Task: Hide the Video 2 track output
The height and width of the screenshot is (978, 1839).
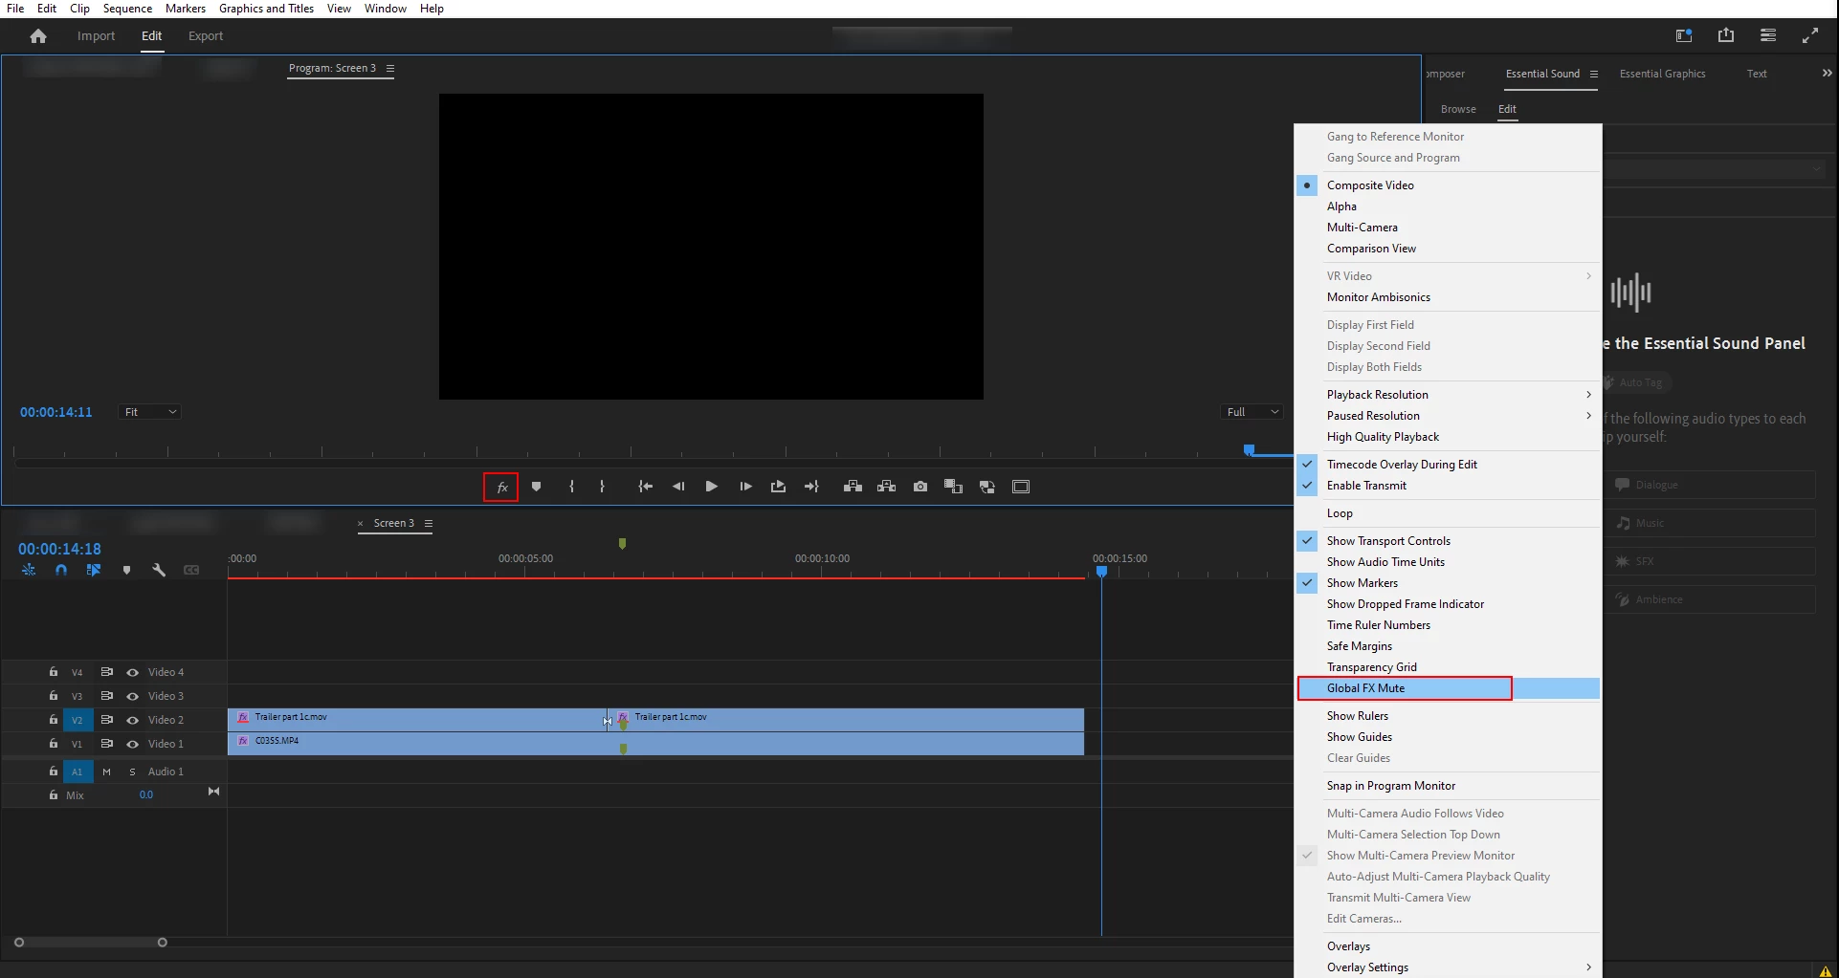Action: click(133, 720)
